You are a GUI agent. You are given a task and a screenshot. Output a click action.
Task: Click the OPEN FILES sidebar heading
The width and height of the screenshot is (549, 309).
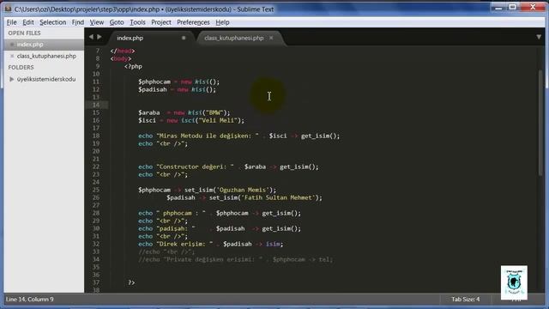24,33
